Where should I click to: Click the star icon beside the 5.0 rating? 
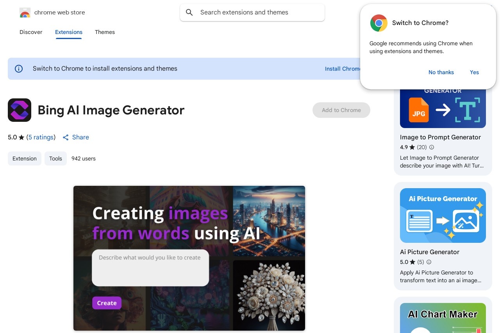click(x=21, y=137)
